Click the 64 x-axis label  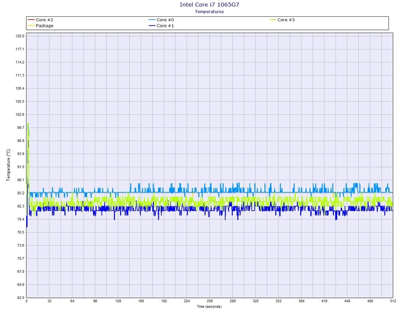pos(73,301)
